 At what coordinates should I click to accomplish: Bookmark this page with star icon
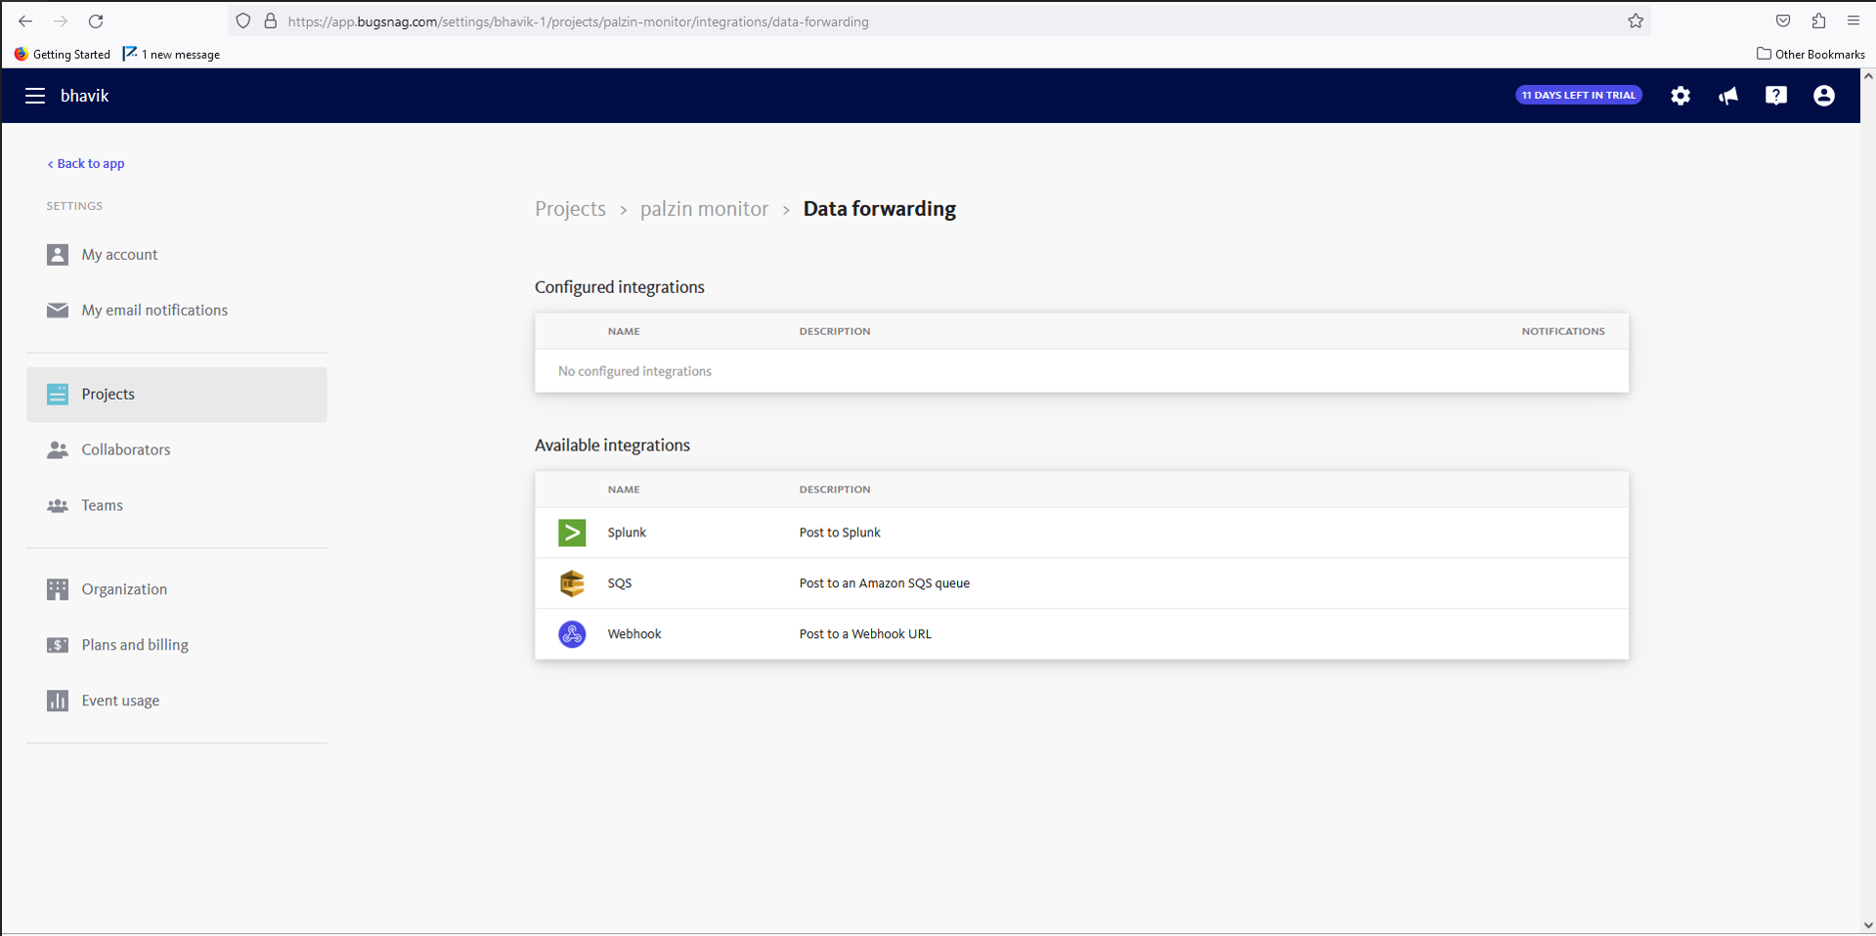coord(1636,21)
